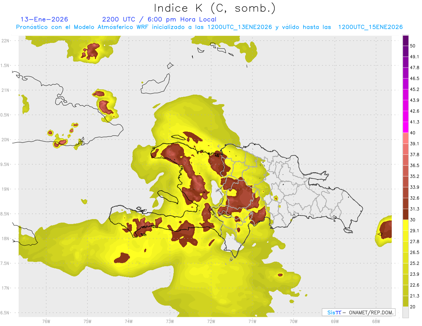Image resolution: width=422 pixels, height=326 pixels.
Task: Click the magenta colorbar segment between 41.3 and 42.6
Action: (x=405, y=116)
